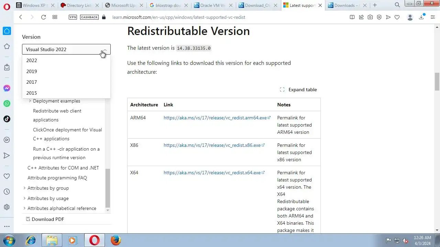Image resolution: width=440 pixels, height=247 pixels.
Task: Open sidebar settings gear icon
Action: 7,207
